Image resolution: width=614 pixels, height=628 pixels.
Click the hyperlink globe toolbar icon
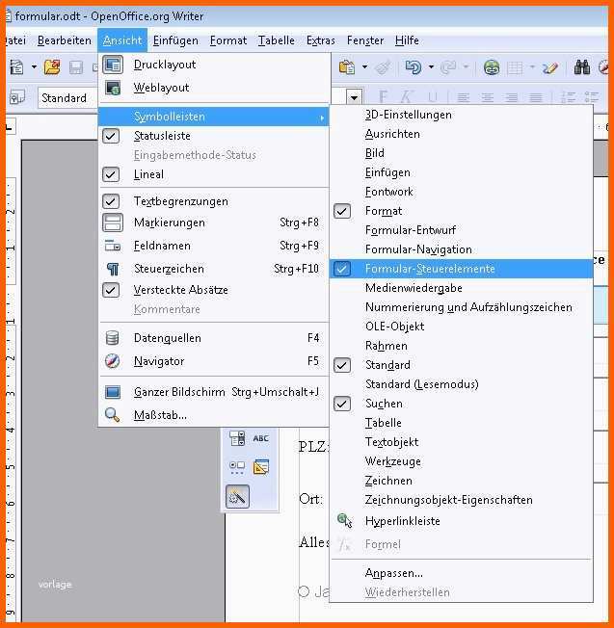tap(491, 67)
